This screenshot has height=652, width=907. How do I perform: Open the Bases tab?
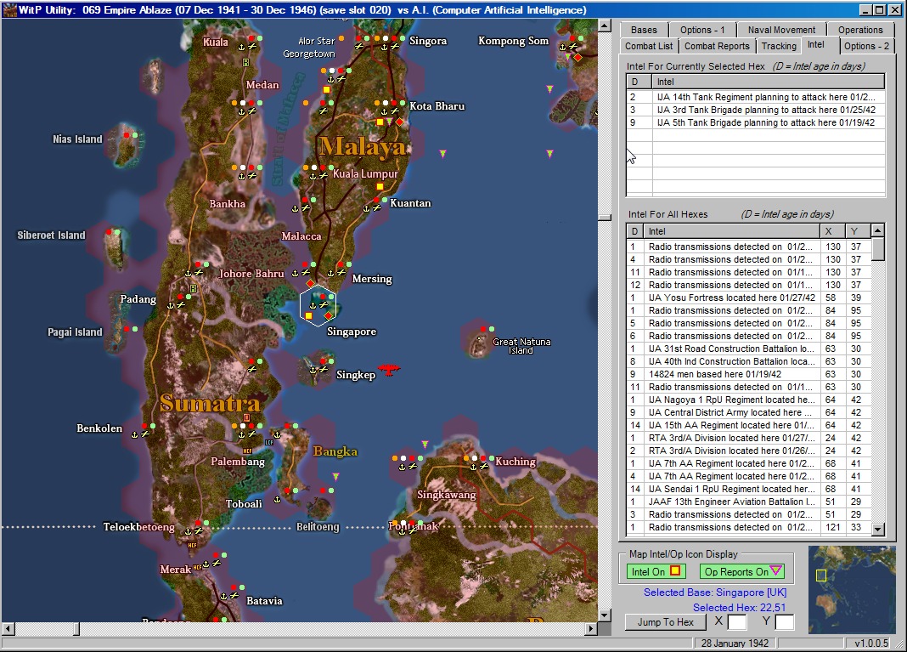[x=643, y=30]
